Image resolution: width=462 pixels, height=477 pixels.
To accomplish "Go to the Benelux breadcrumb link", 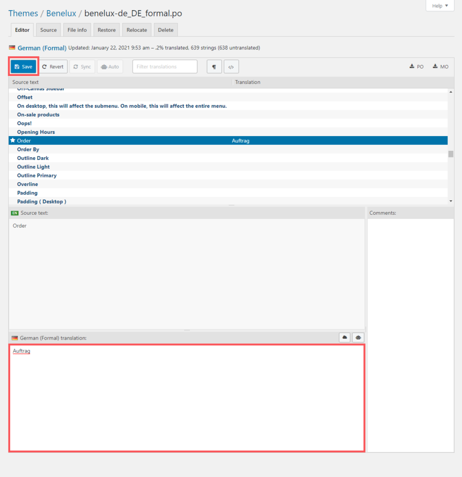I will coord(61,14).
